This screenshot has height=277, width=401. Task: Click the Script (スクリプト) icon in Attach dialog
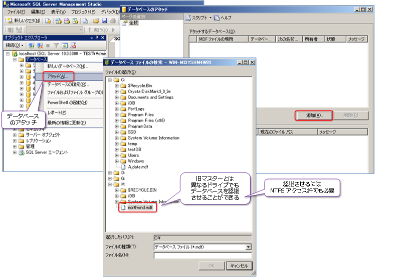pos(188,17)
